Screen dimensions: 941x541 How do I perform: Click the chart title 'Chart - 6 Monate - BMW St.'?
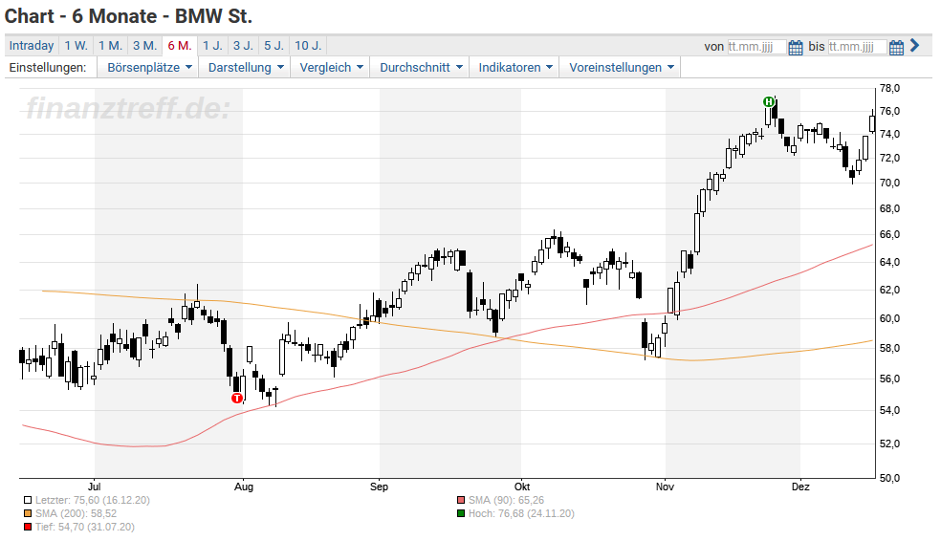[128, 16]
